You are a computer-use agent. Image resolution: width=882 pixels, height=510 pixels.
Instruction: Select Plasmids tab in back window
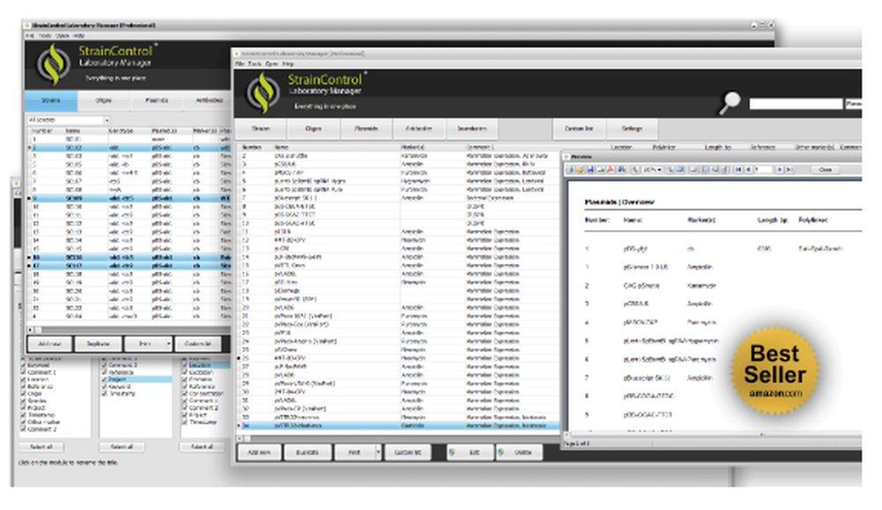[157, 101]
